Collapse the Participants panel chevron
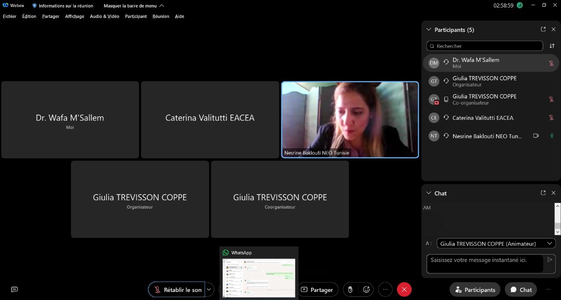561x300 pixels. click(x=429, y=30)
